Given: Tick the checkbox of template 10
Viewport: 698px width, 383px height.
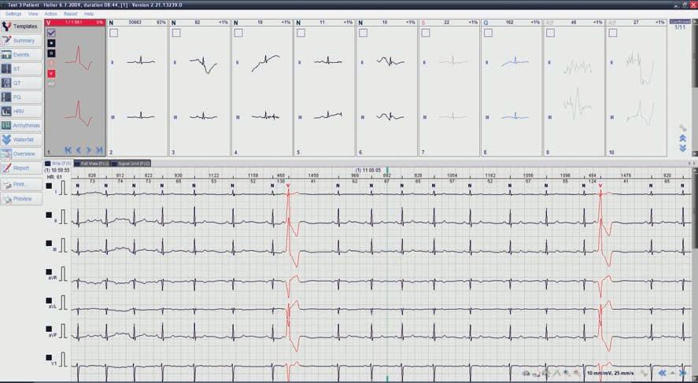Looking at the screenshot, I should (612, 33).
